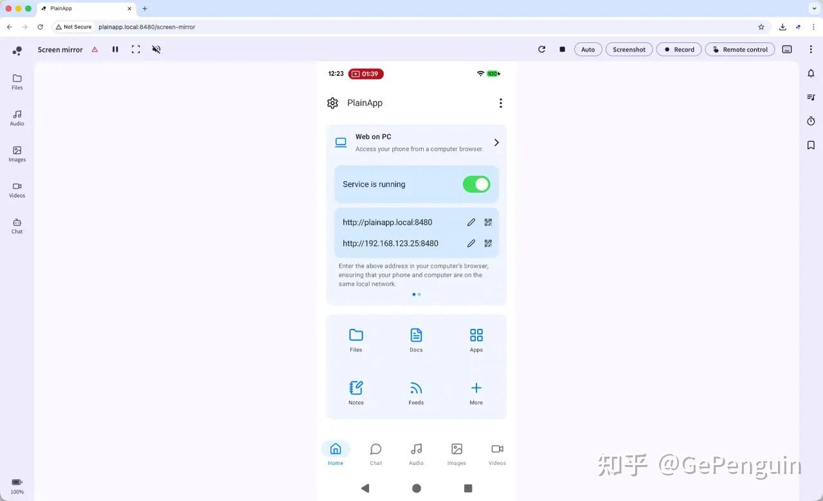823x501 pixels.
Task: Select Images tab in phone bottom bar
Action: click(457, 453)
